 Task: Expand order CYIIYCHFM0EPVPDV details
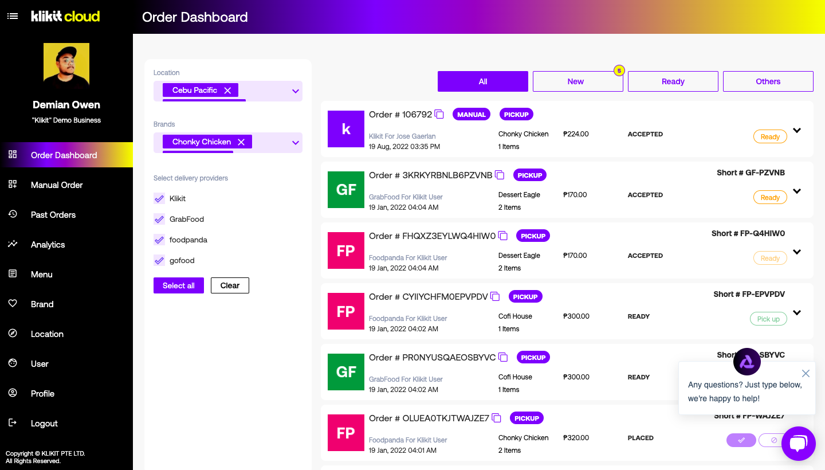coord(797,312)
